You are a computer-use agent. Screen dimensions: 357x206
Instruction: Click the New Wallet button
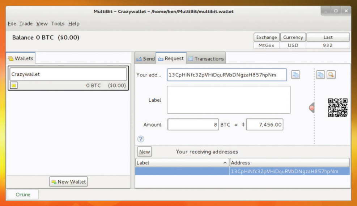[68, 182]
